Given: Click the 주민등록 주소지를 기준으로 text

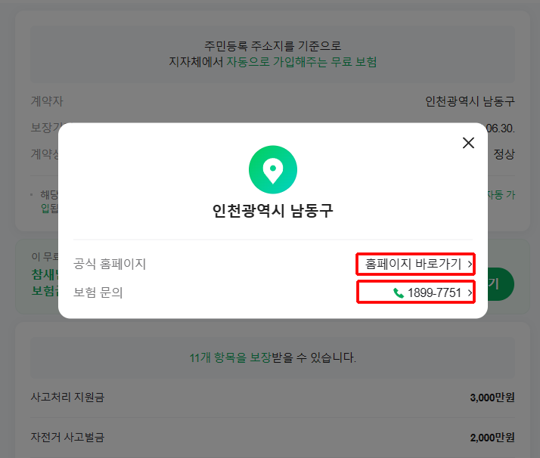Looking at the screenshot, I should pyautogui.click(x=273, y=45).
